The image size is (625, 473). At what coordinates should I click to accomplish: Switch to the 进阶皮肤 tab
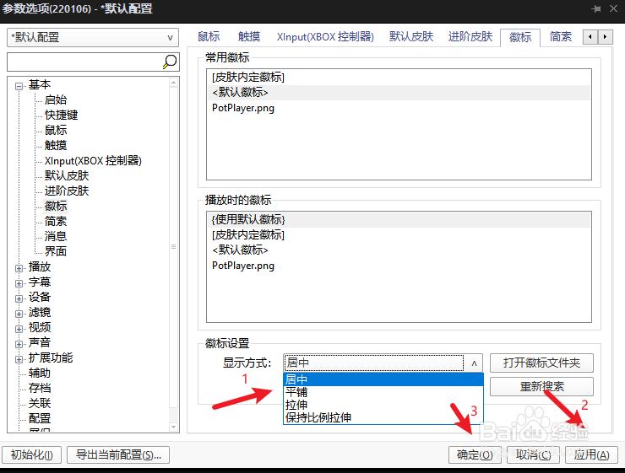[x=470, y=36]
